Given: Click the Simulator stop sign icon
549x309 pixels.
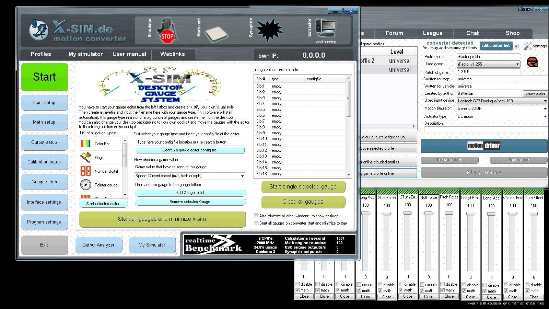Looking at the screenshot, I should click(167, 31).
